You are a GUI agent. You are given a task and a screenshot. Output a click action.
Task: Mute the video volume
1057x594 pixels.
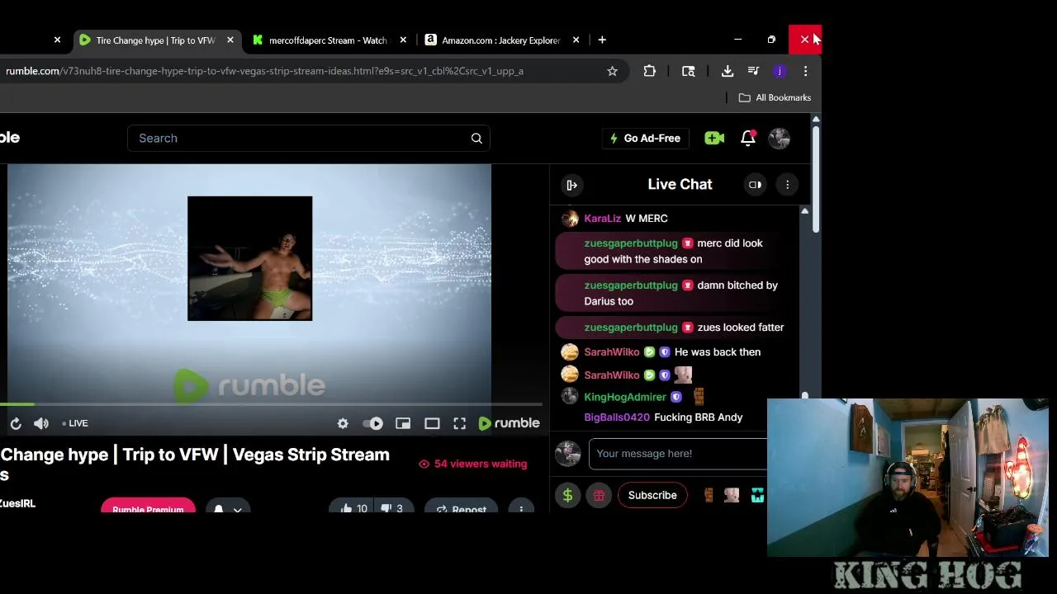[41, 423]
